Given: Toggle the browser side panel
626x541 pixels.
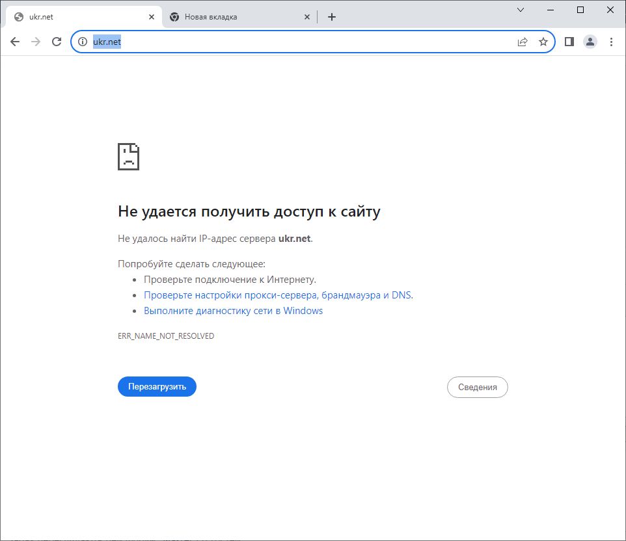Looking at the screenshot, I should (569, 42).
